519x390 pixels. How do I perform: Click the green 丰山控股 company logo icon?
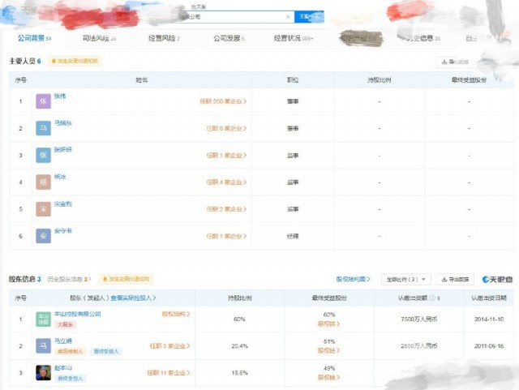[x=43, y=319]
